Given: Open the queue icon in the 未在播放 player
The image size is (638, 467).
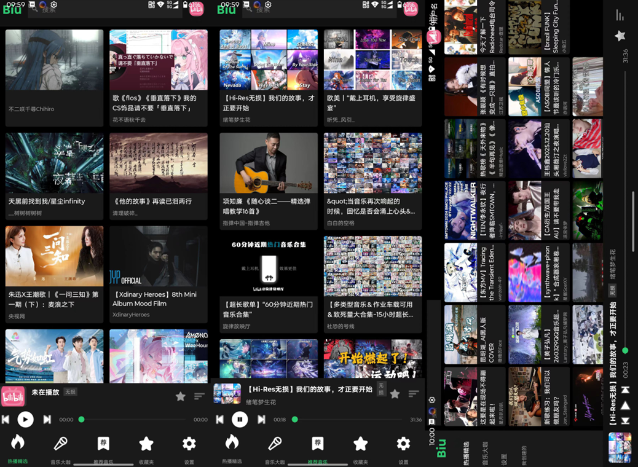Looking at the screenshot, I should pos(199,396).
